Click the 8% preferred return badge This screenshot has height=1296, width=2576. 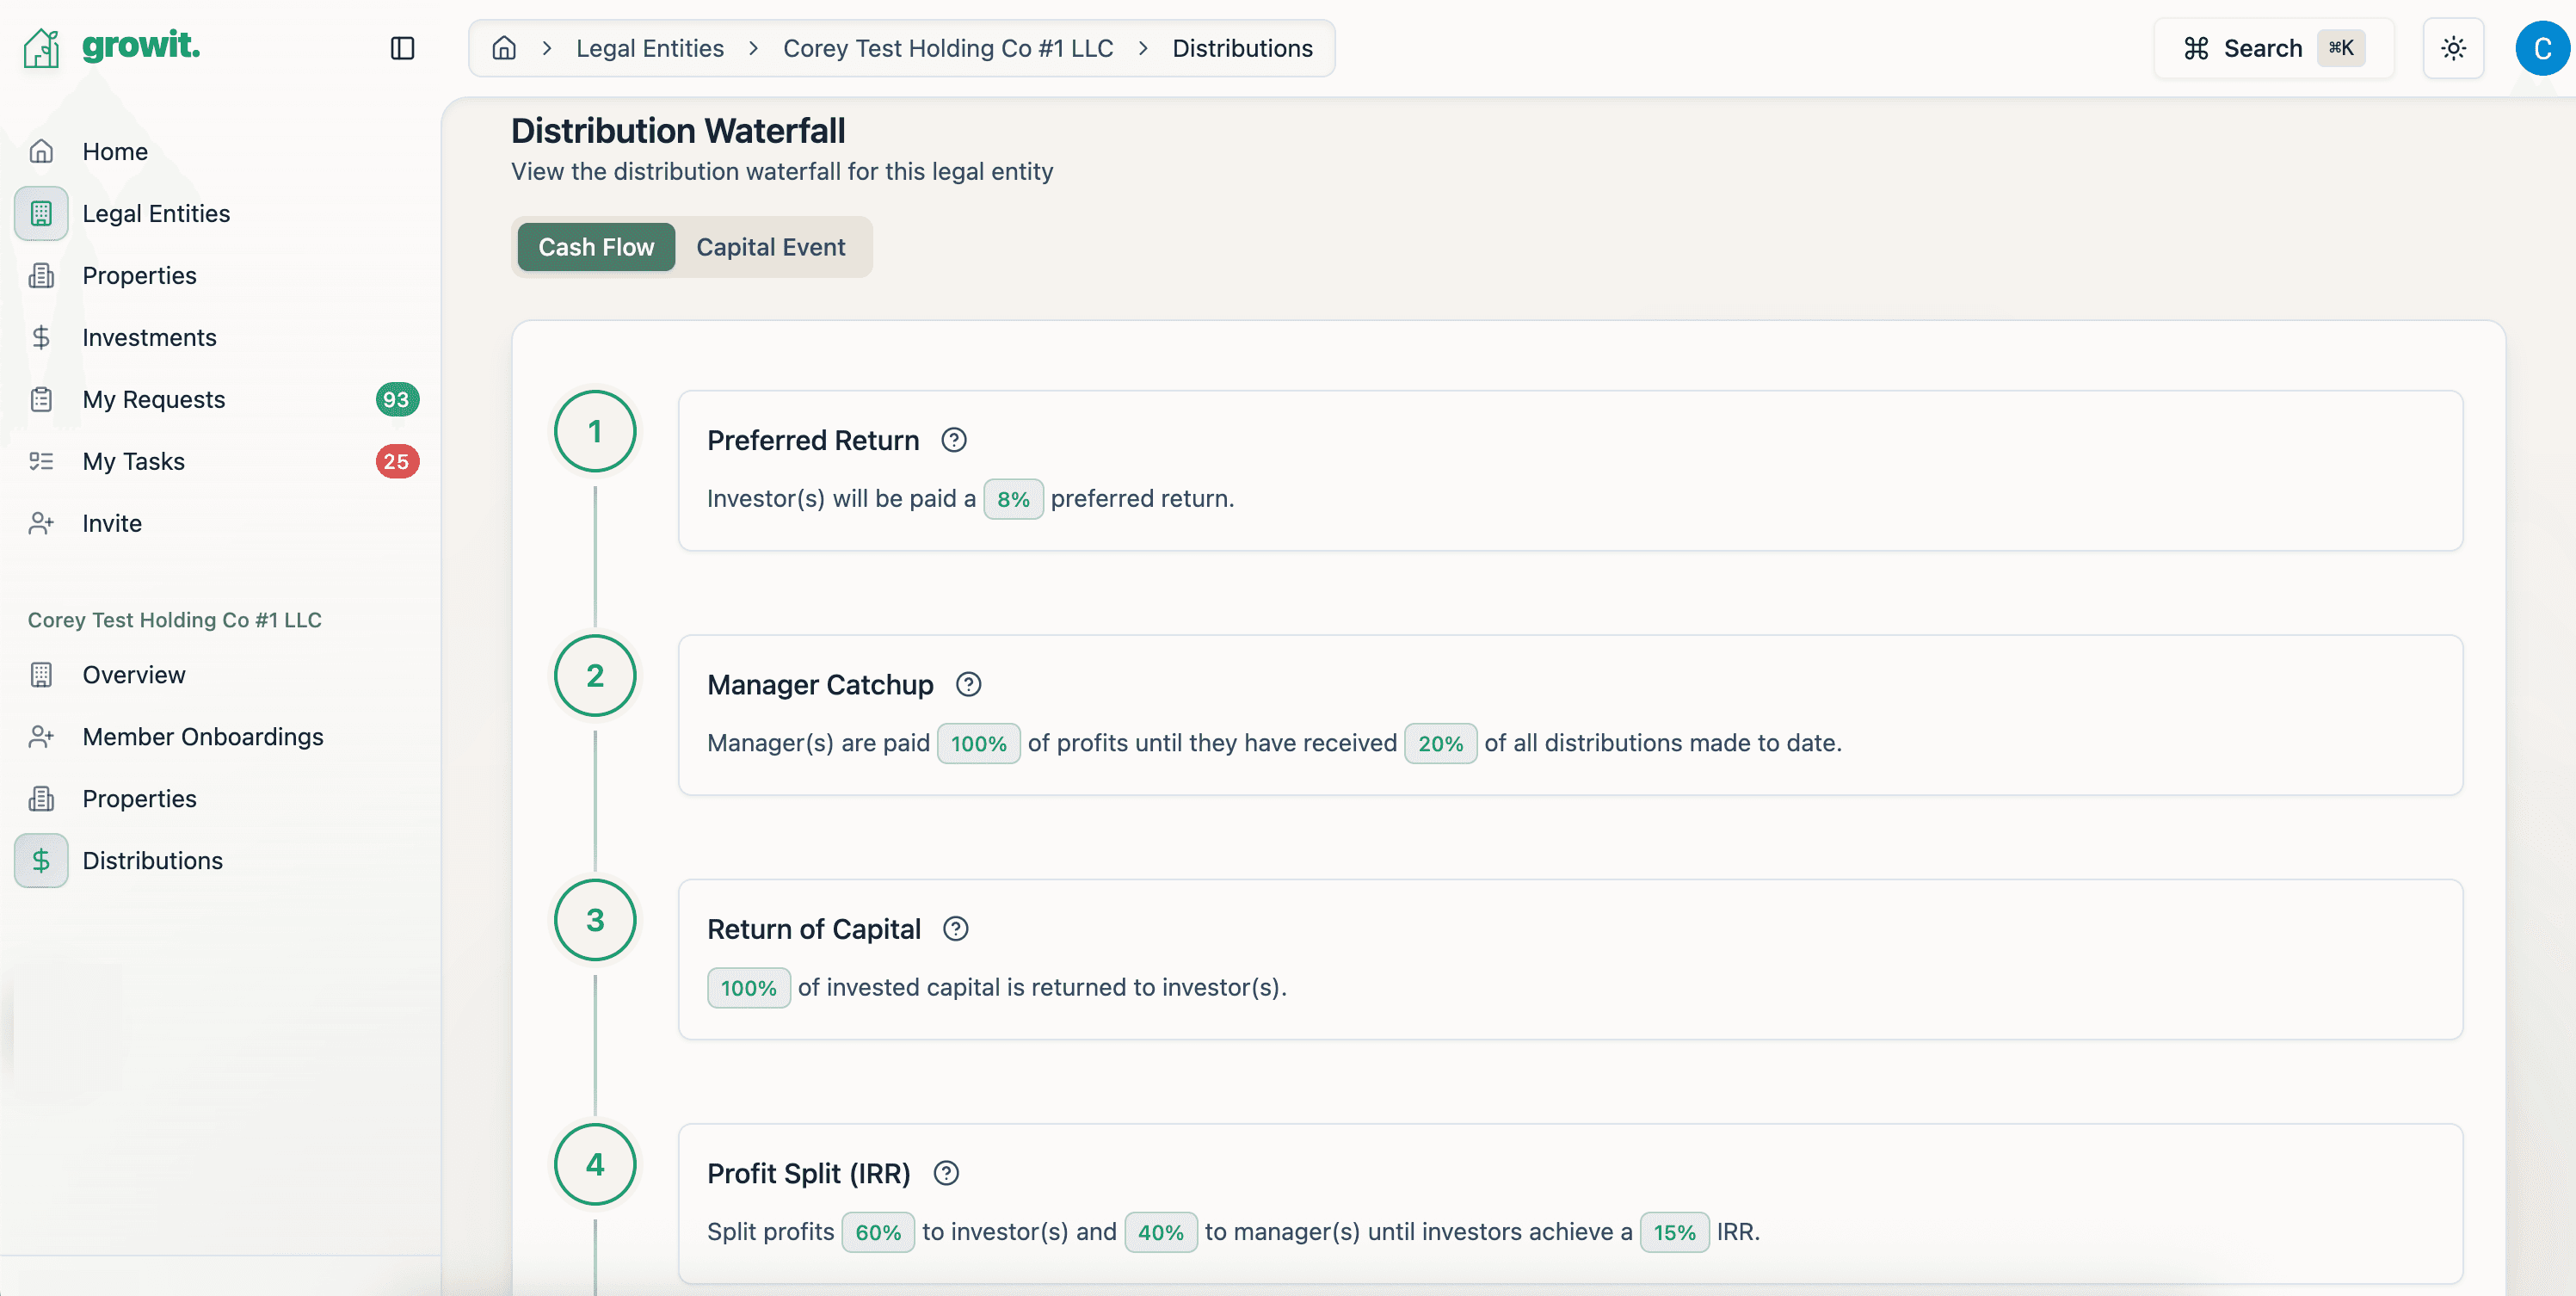(1012, 499)
